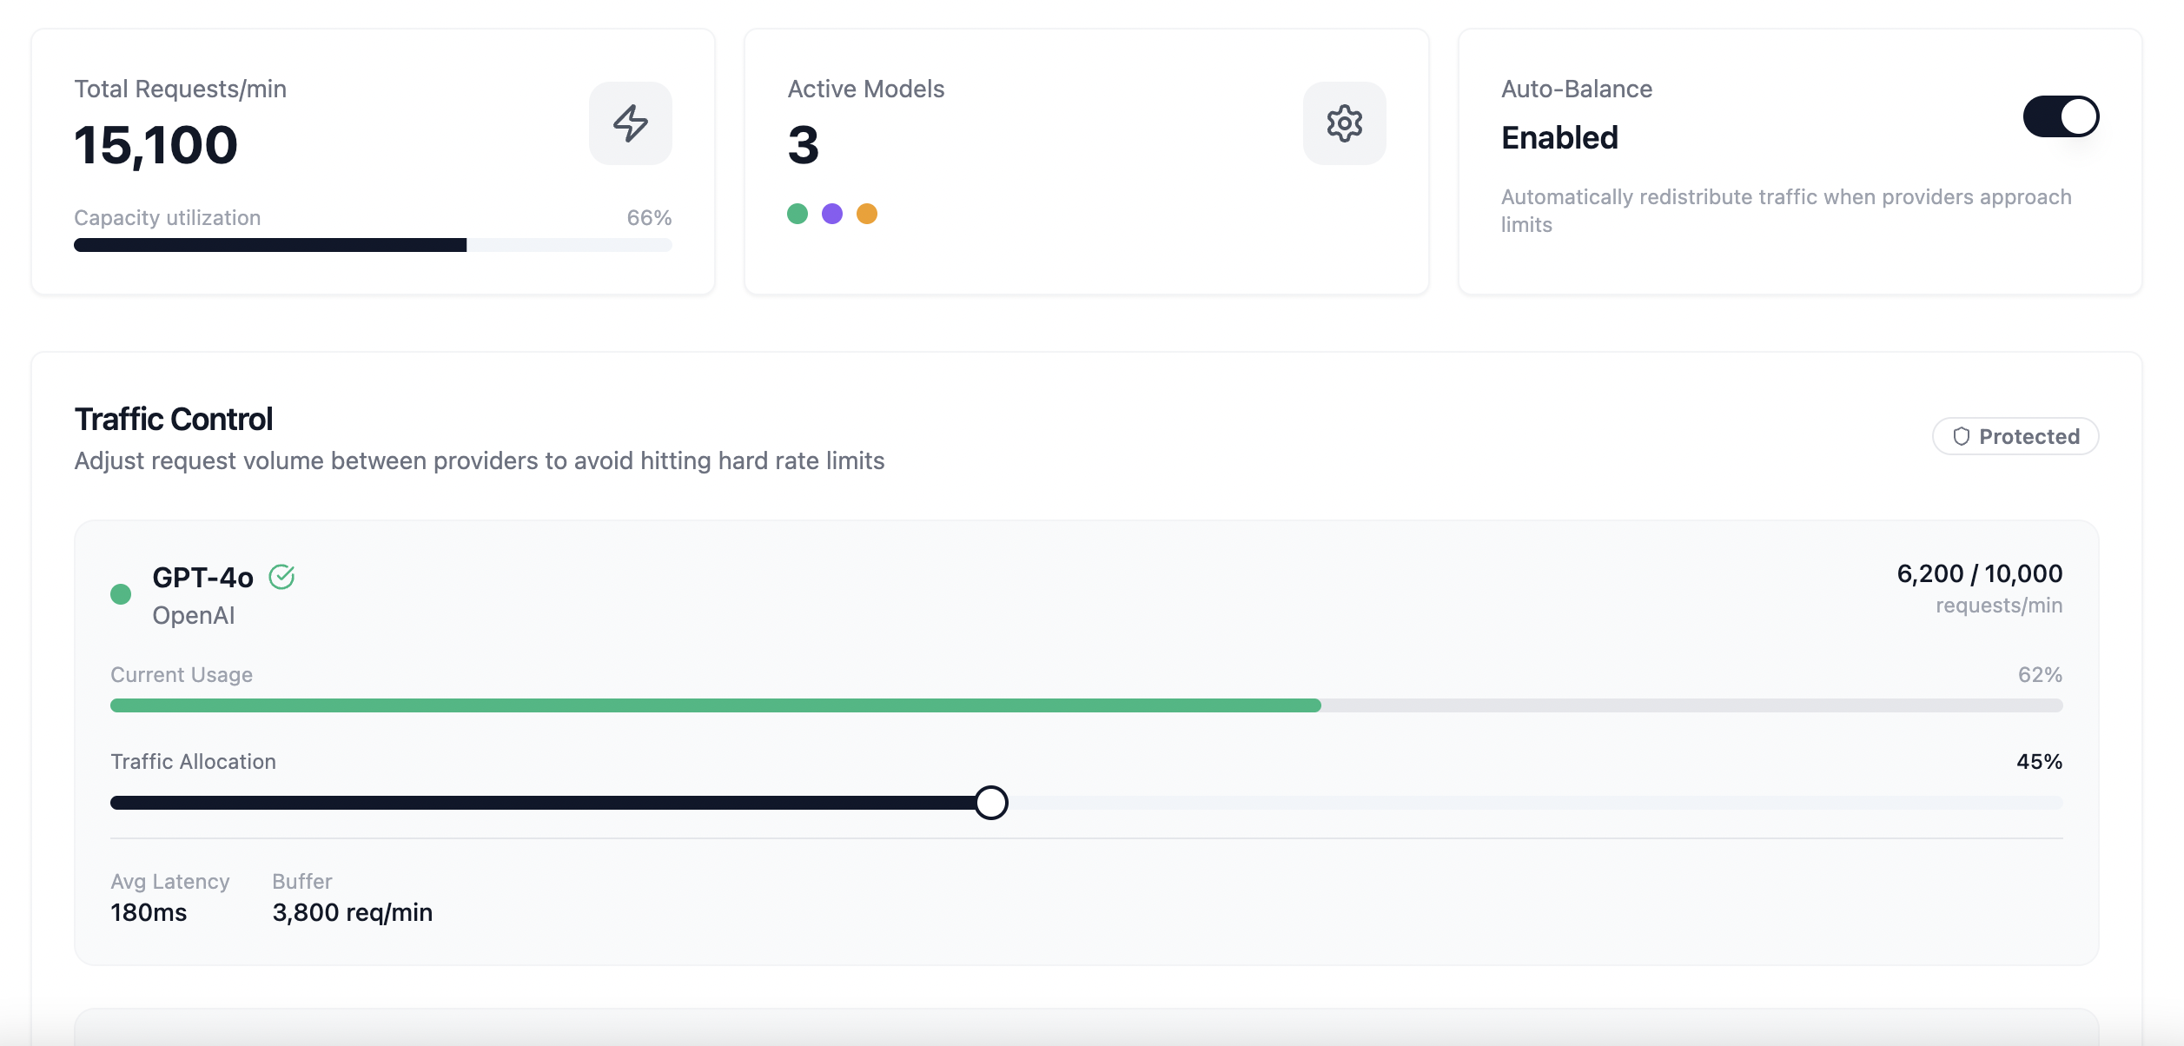
Task: Click the GPT-4o Traffic Allocation slider handle
Action: (x=990, y=803)
